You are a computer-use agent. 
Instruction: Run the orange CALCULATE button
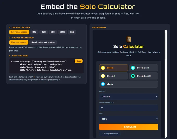(x=129, y=127)
